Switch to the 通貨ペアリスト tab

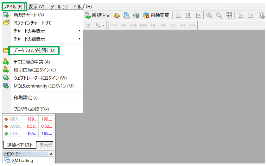coord(20,145)
